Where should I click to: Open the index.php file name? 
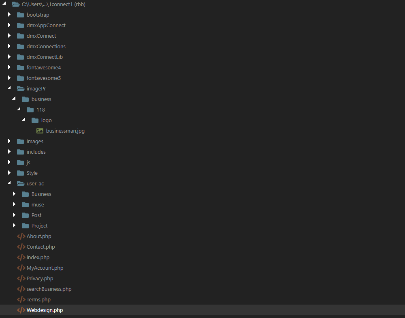pyautogui.click(x=38, y=258)
